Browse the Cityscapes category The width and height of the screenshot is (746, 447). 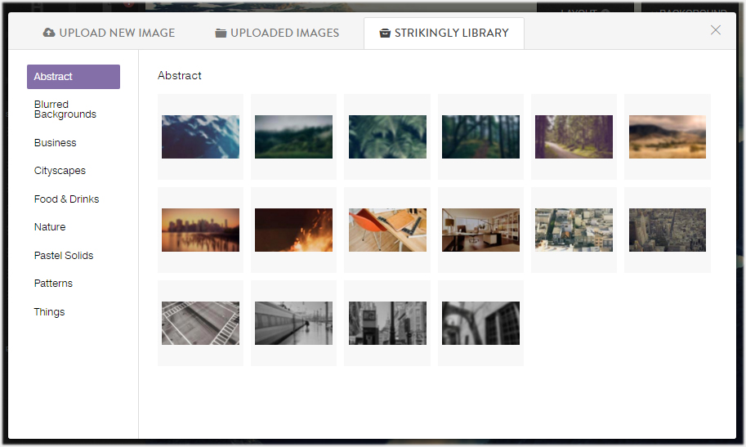pyautogui.click(x=60, y=171)
